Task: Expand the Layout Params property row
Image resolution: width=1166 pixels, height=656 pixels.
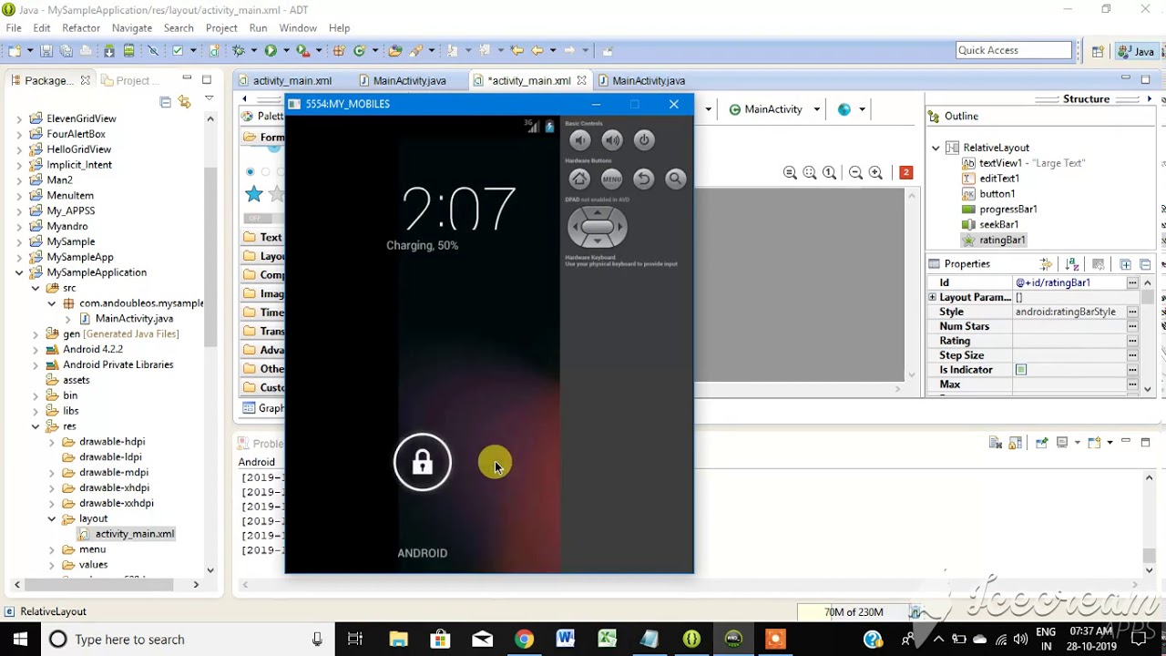Action: tap(932, 297)
